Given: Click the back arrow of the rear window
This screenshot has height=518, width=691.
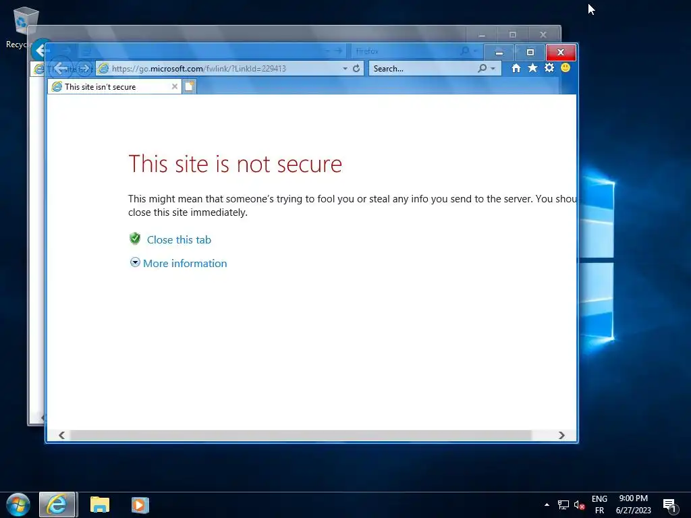Looking at the screenshot, I should (40, 51).
